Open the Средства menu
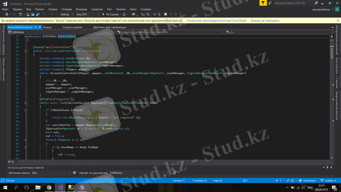Viewport: 341px width, 192px height. [97, 9]
